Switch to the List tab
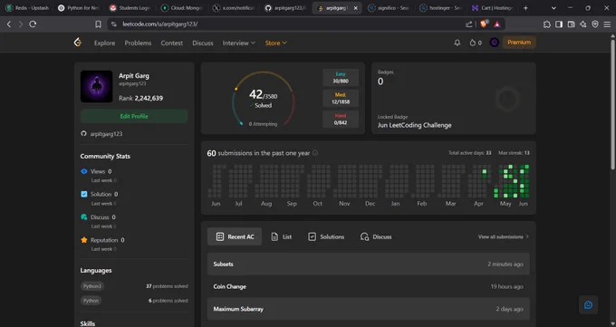Screen dimensions: 616x327 coord(282,236)
